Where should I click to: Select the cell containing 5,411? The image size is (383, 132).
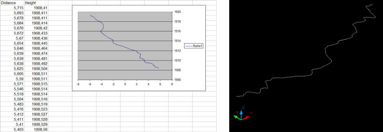(x=12, y=119)
